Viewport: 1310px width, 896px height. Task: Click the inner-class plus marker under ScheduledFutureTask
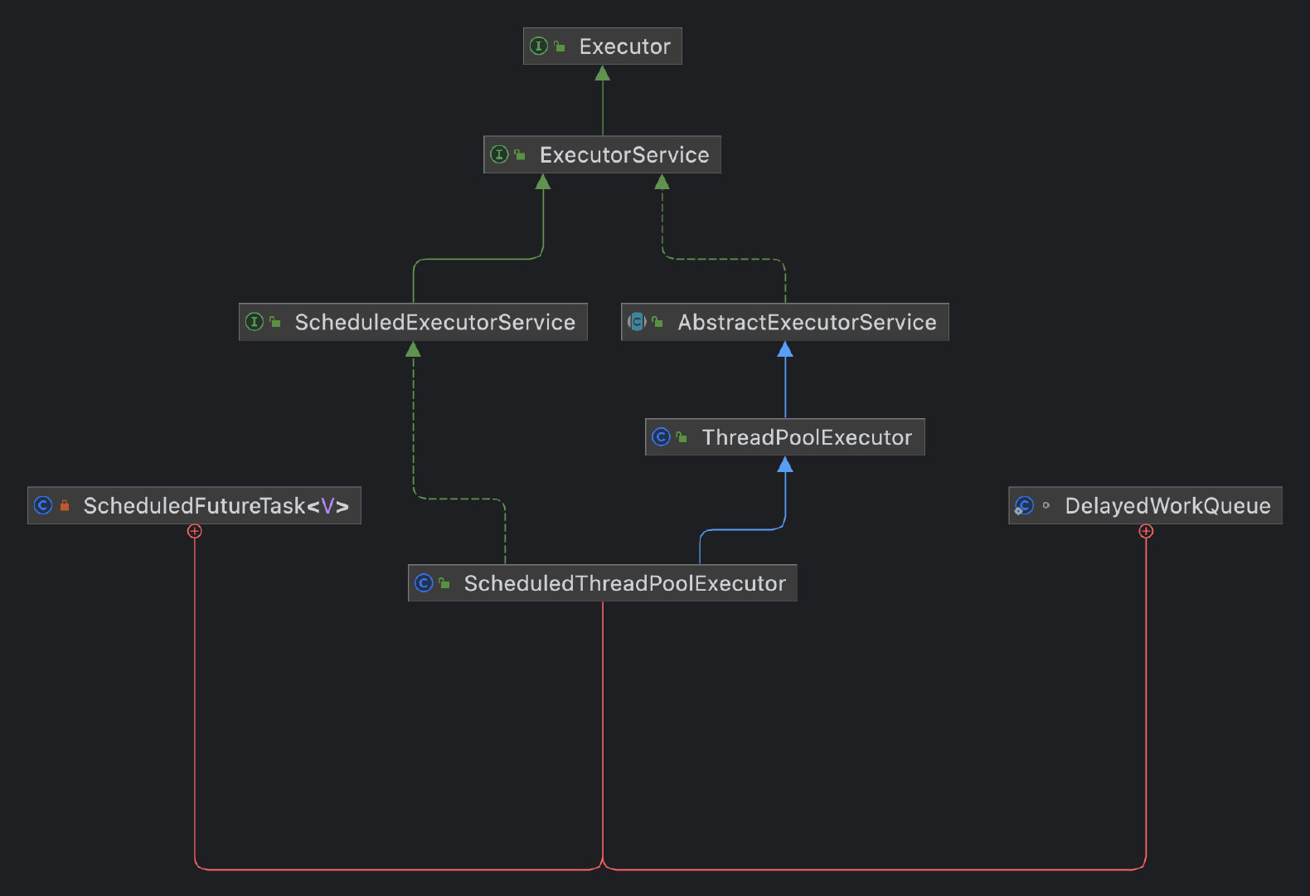click(x=195, y=531)
